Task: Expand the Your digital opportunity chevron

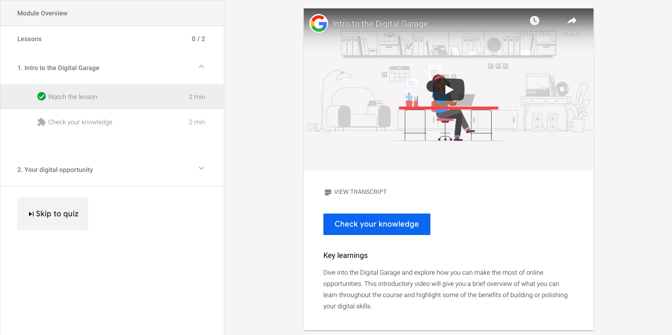Action: coord(201,169)
